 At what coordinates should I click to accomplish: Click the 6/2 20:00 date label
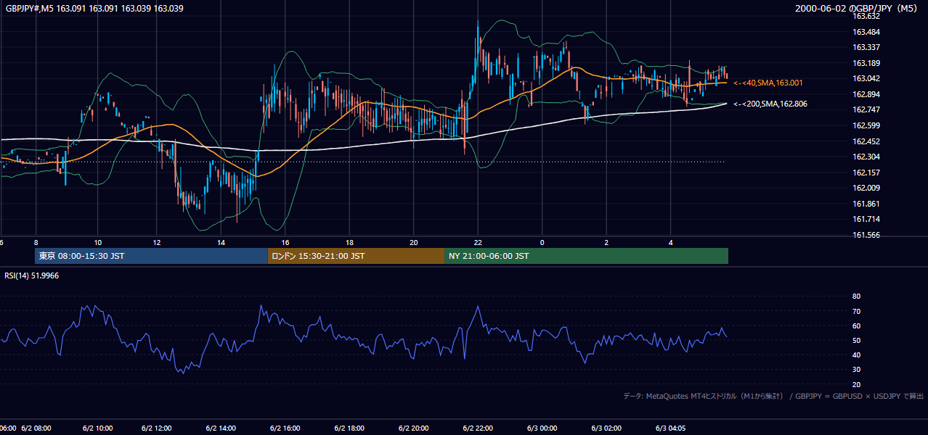pyautogui.click(x=414, y=428)
